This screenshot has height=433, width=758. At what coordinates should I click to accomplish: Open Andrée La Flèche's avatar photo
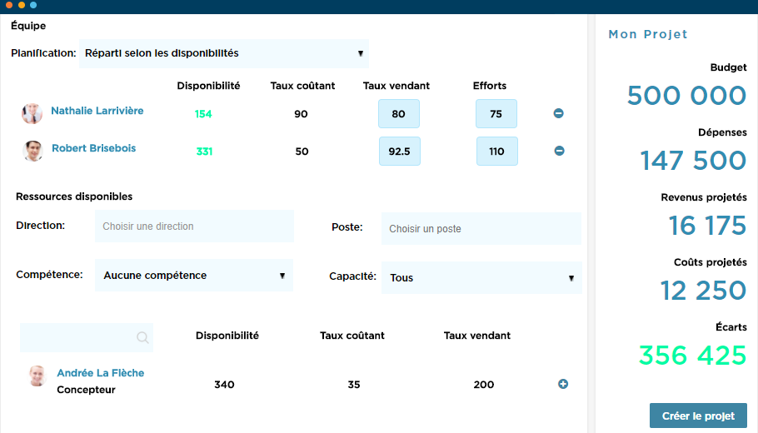(37, 376)
